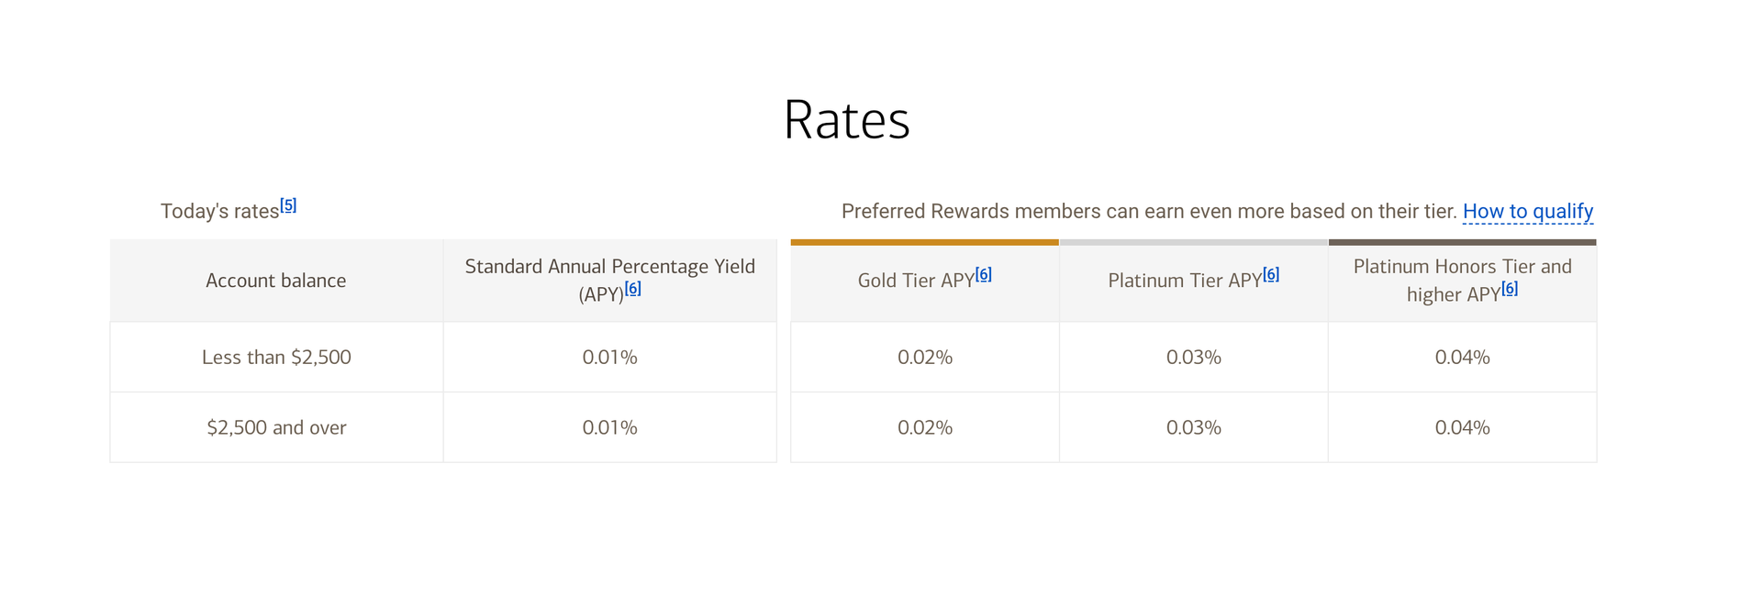Select the 0.03% Platinum Tier rate cell

pos(1193,426)
